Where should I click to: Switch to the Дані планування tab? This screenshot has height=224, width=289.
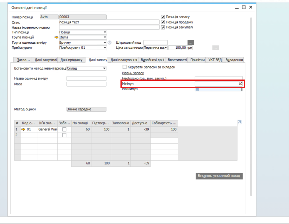pyautogui.click(x=124, y=60)
